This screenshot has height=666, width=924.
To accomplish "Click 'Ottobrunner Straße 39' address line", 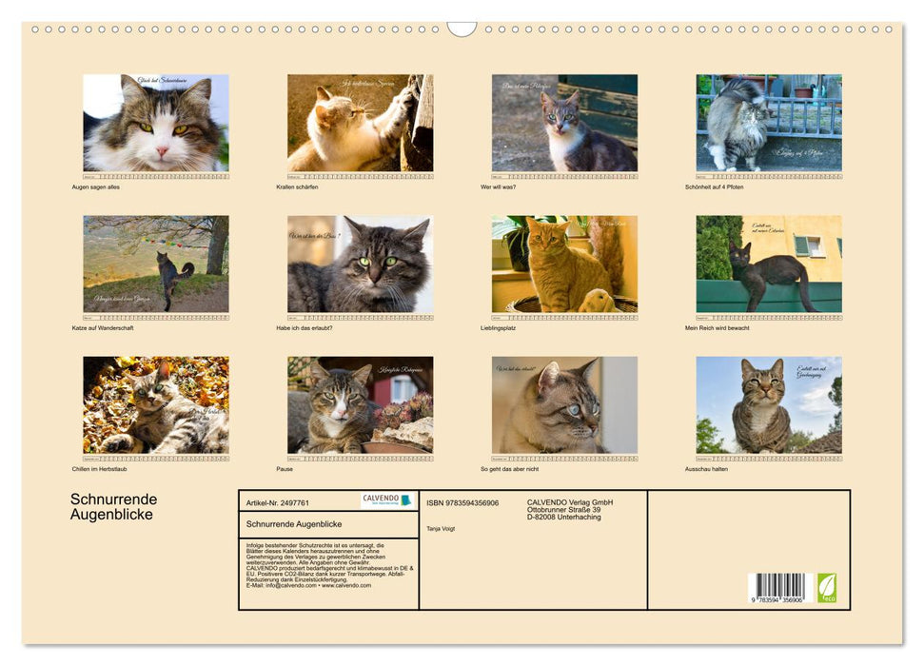I will pos(564,510).
